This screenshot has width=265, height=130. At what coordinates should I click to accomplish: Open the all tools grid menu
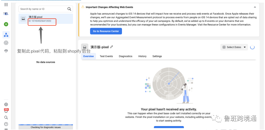click(x=6, y=4)
